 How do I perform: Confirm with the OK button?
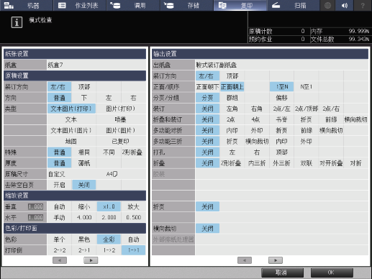332,273
